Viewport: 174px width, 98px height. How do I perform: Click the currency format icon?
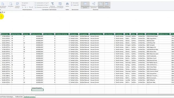pyautogui.click(x=23, y=7)
